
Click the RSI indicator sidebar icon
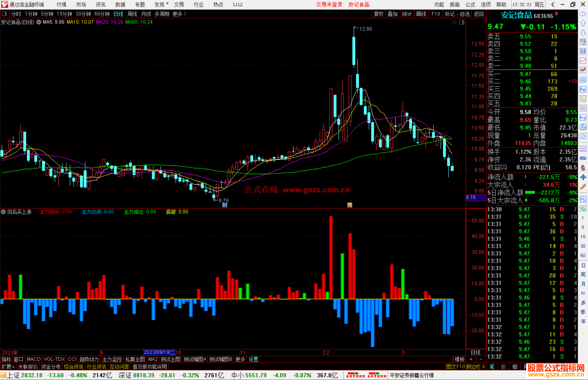pos(583,158)
